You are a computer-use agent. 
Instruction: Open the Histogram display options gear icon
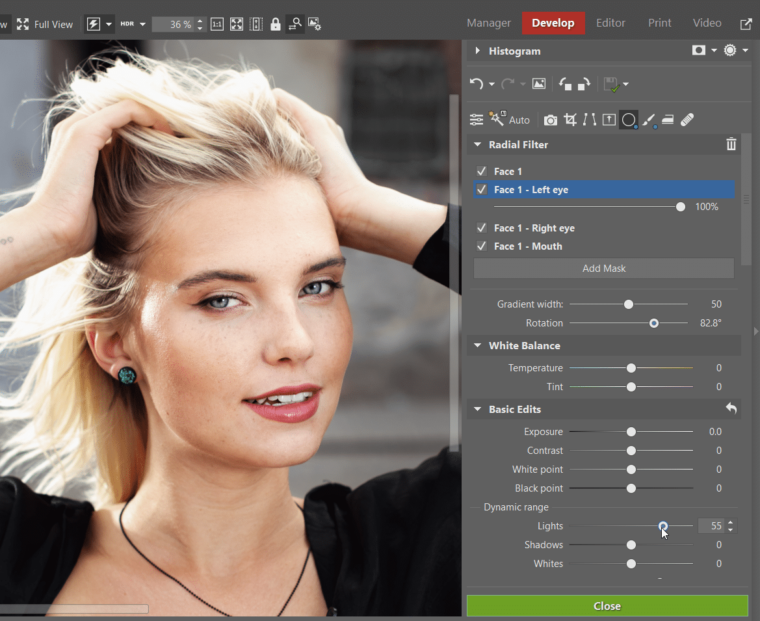pyautogui.click(x=729, y=50)
